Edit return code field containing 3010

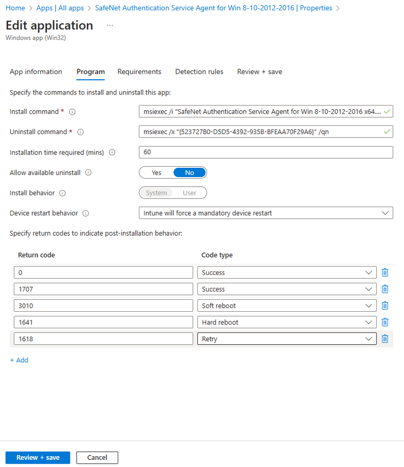(103, 306)
